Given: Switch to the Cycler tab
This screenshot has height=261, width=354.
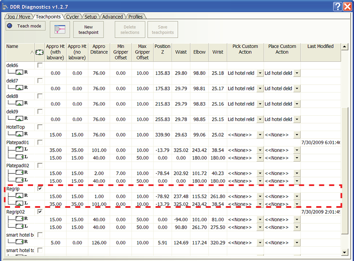Looking at the screenshot, I should 72,17.
